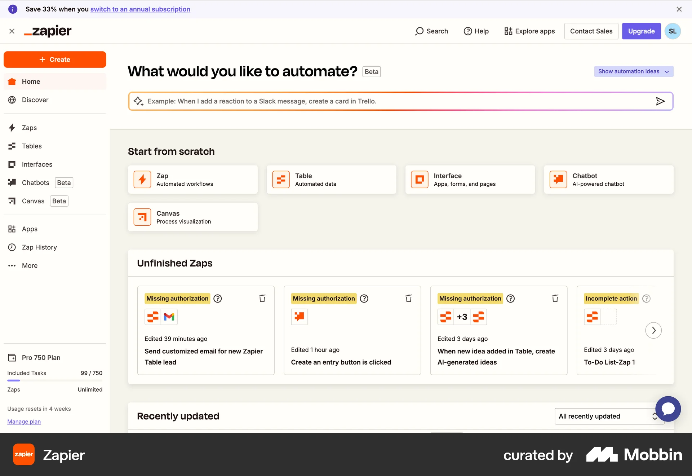
Task: Click the AI sparkle icon in prompt box
Action: tap(138, 101)
